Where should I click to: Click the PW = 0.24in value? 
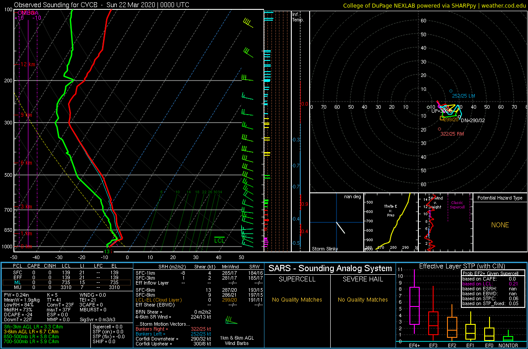pos(17,294)
